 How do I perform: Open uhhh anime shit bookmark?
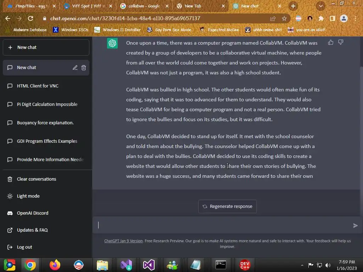264,30
